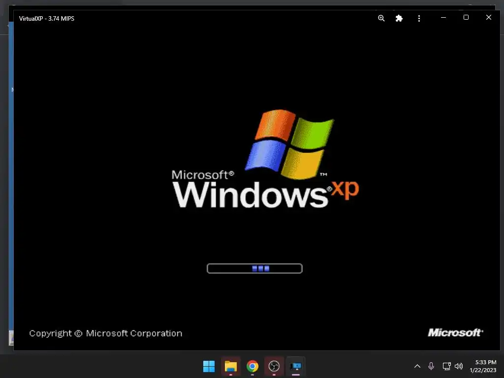Open the extensions puzzle-piece icon

coord(399,18)
